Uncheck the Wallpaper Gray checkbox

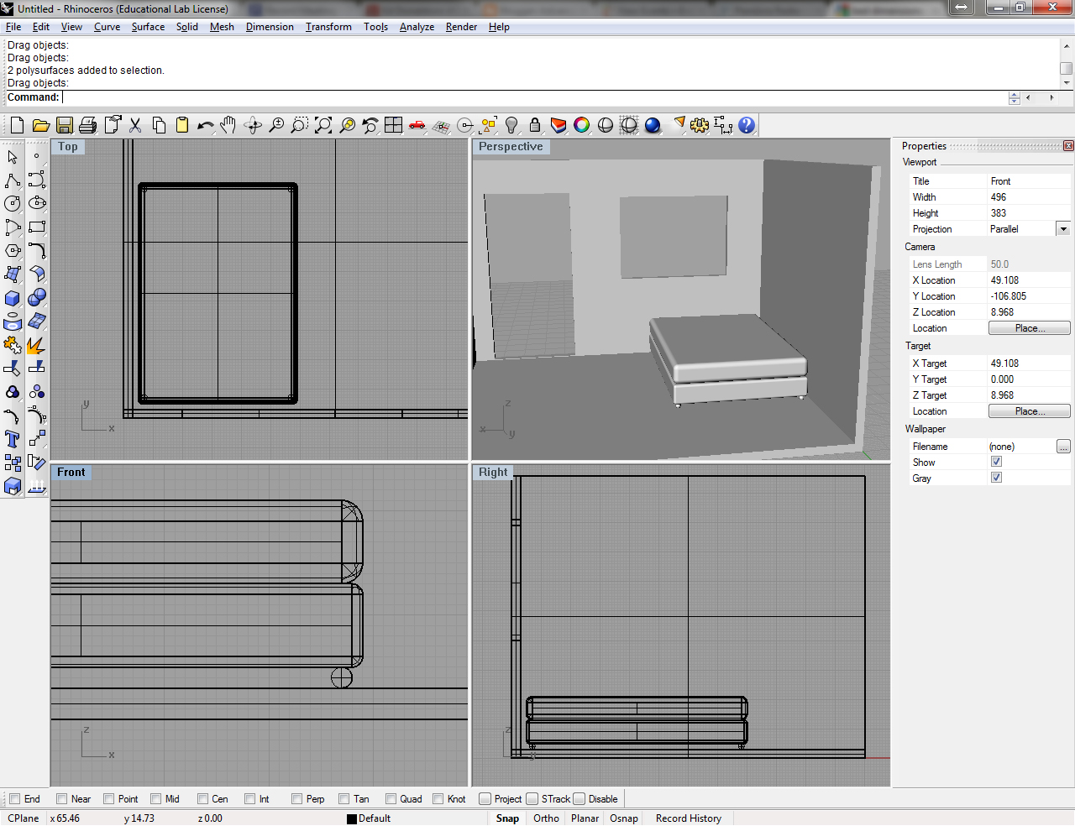996,478
